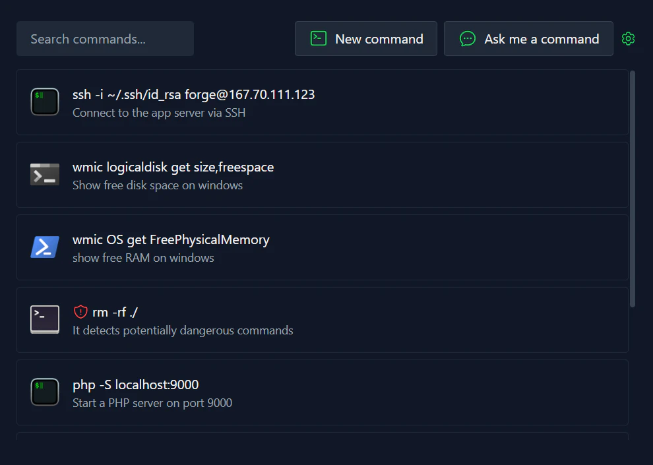The width and height of the screenshot is (653, 465).
Task: Select the PowerShell icon next to FreePhysicalMemory command
Action: (44, 247)
